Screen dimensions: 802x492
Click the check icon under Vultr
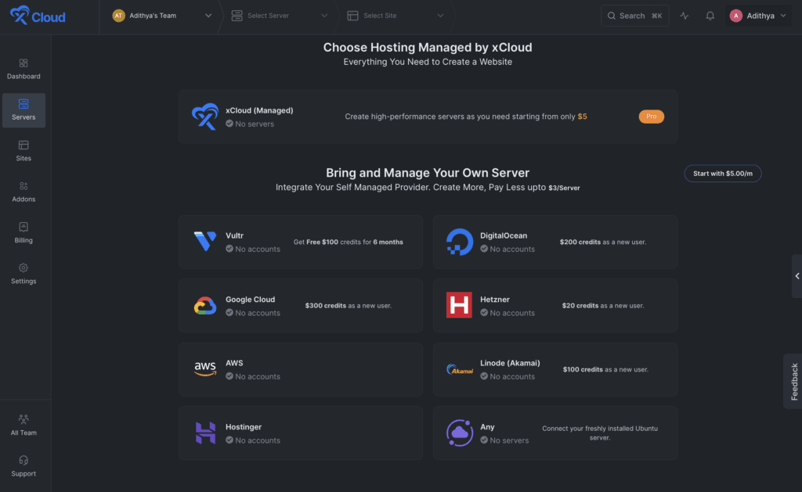229,249
